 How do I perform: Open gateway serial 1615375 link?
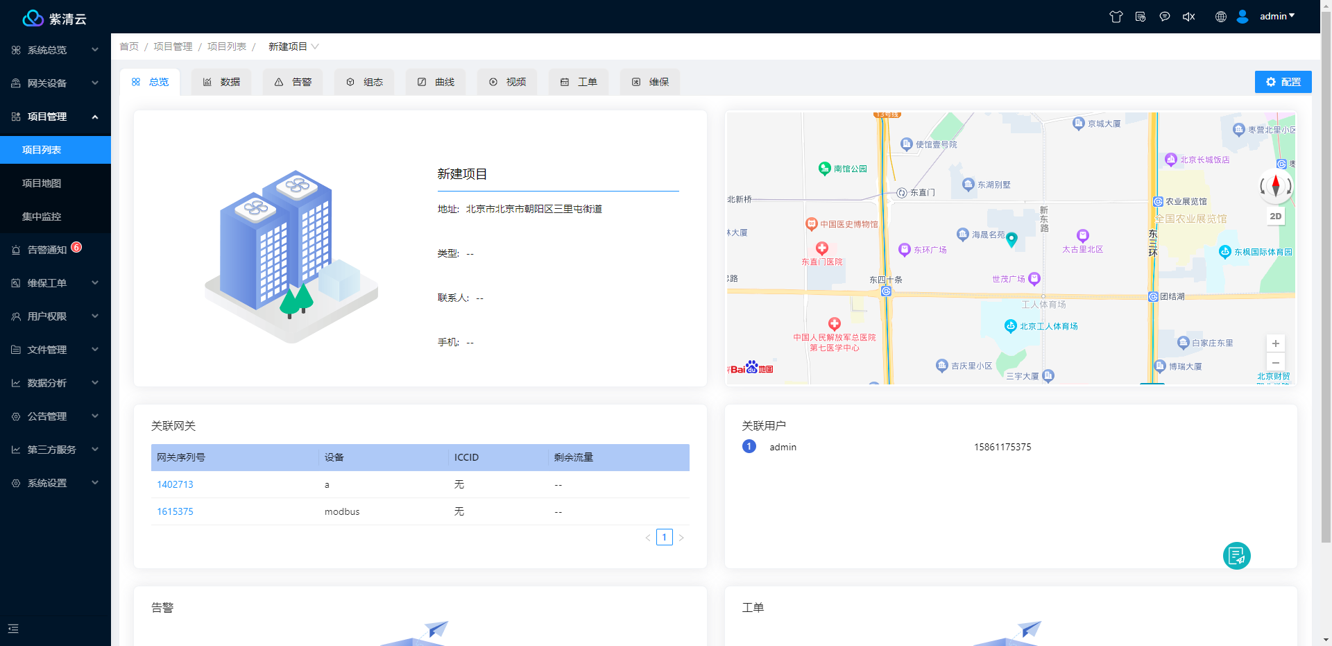[x=175, y=511]
